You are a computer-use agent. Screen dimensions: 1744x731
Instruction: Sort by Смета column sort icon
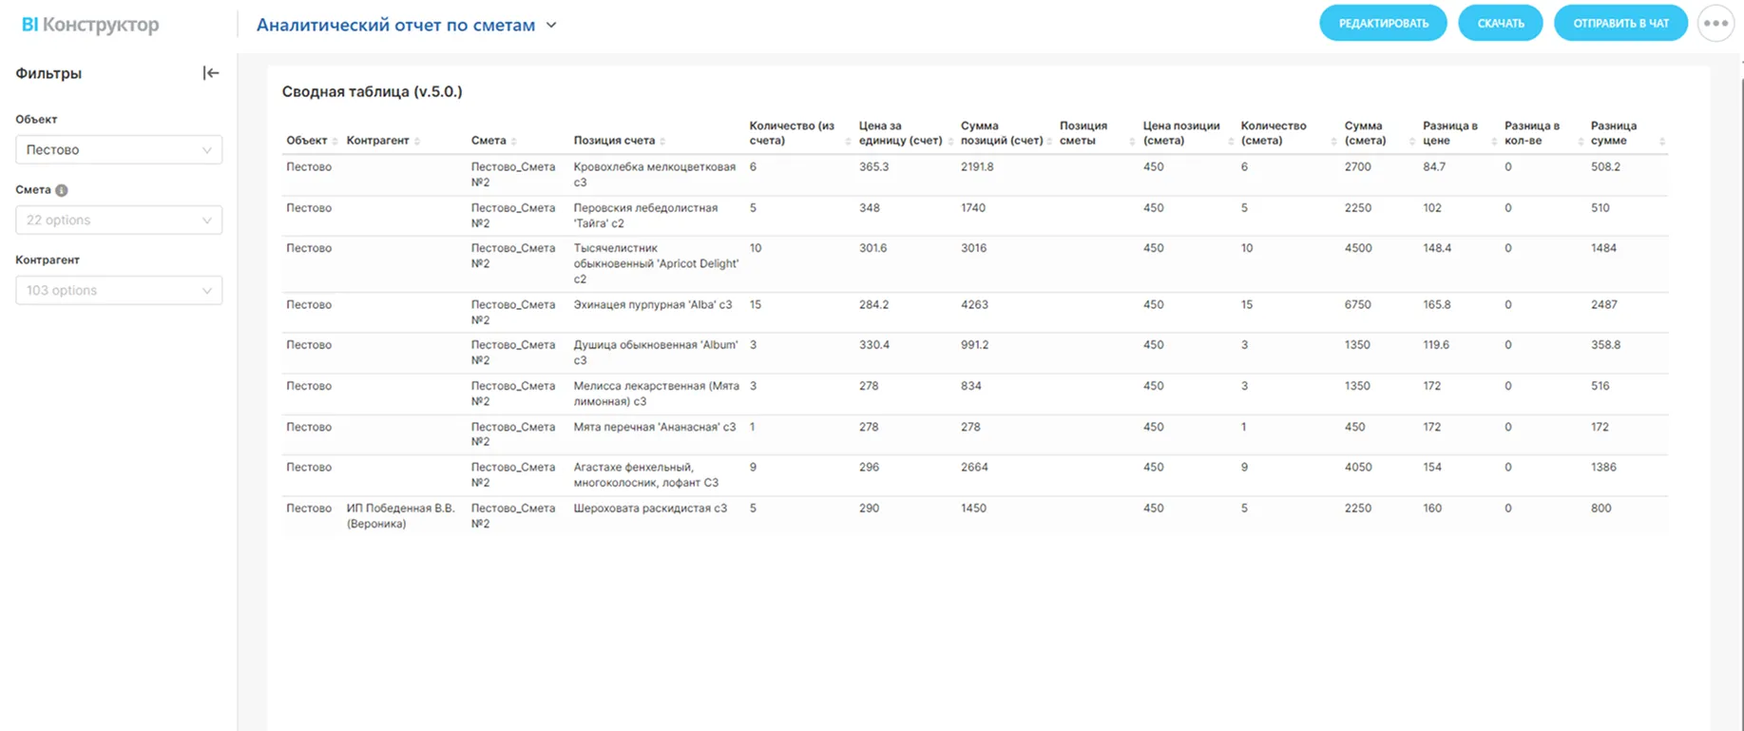514,142
